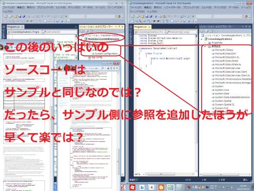Expand Properties node under ConsoleApplication1
The width and height of the screenshot is (254, 191).
(205, 43)
